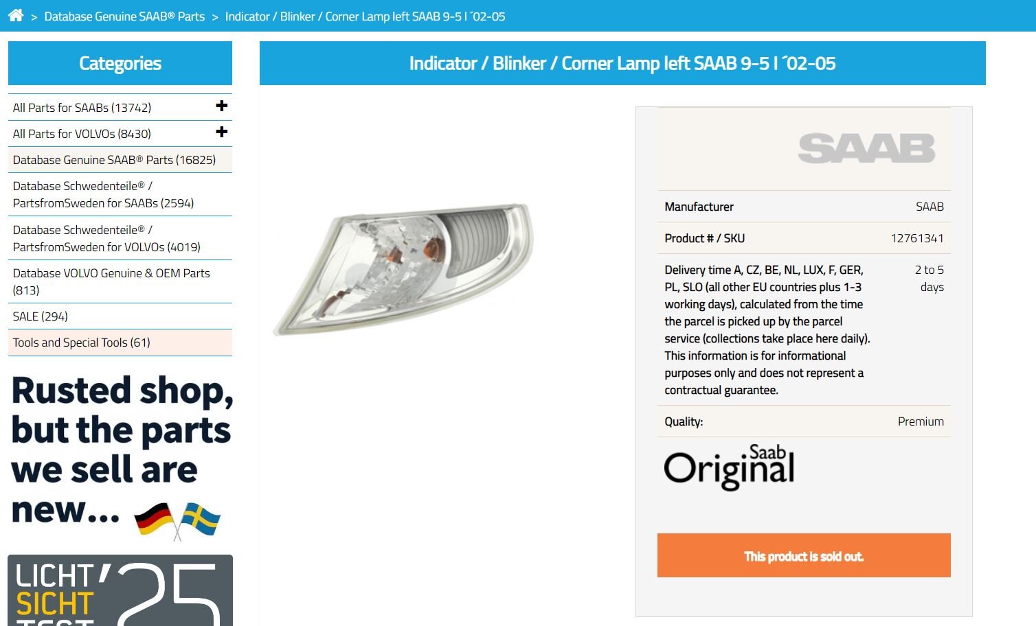Image resolution: width=1036 pixels, height=626 pixels.
Task: Click the Saab Original quality logo
Action: tap(729, 467)
